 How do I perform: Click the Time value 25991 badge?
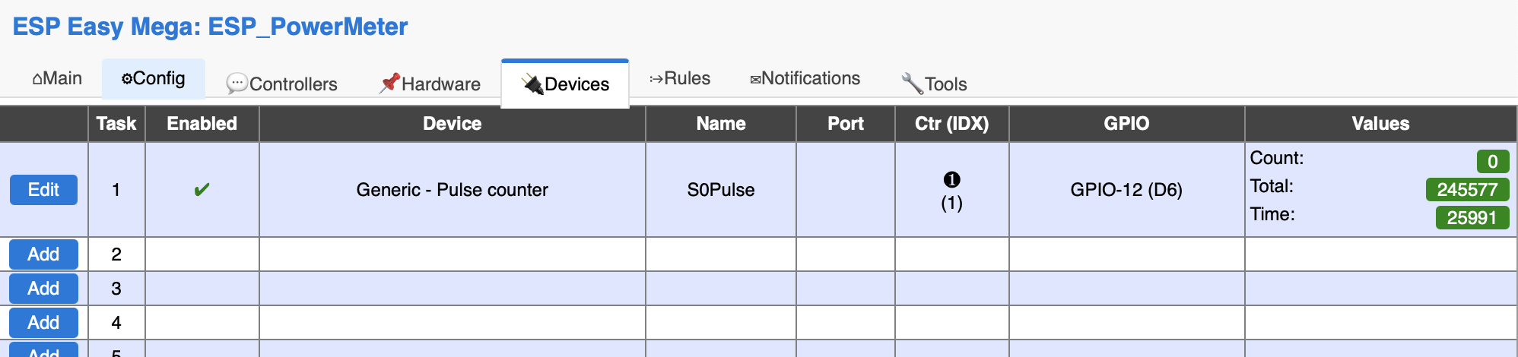1472,218
